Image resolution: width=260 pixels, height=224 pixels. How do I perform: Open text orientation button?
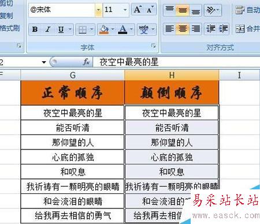[213, 10]
